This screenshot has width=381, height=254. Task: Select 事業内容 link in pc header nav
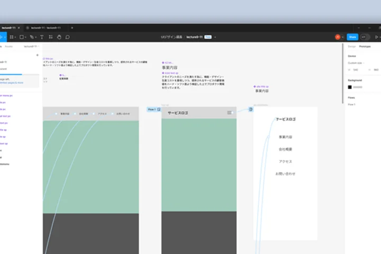pyautogui.click(x=65, y=114)
